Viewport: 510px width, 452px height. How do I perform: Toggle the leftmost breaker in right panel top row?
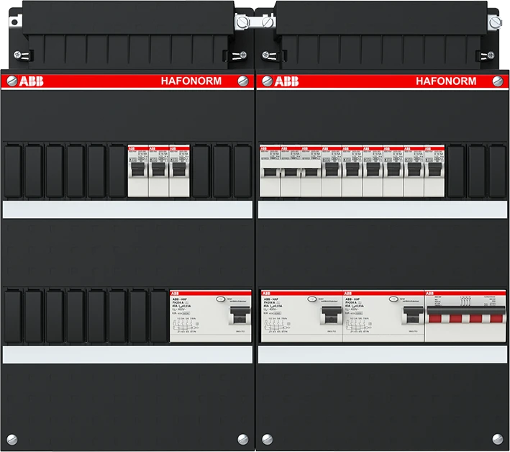click(270, 173)
